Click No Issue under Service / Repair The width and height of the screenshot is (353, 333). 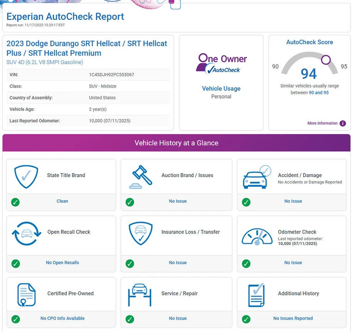coord(177,318)
